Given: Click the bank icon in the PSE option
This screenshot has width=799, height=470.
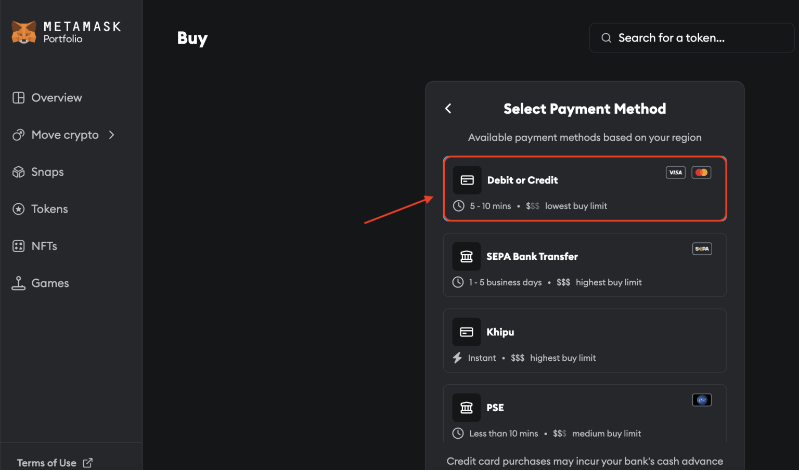Looking at the screenshot, I should pyautogui.click(x=467, y=408).
